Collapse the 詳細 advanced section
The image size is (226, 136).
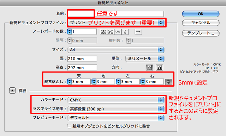[x=12, y=91]
